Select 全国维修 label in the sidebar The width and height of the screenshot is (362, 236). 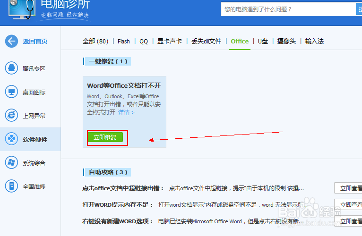[34, 186]
